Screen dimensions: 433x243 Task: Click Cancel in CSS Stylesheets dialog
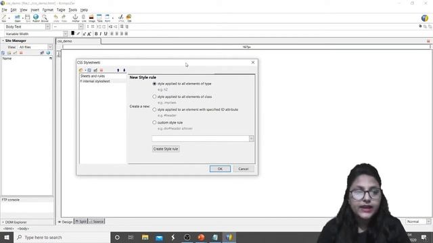click(244, 169)
